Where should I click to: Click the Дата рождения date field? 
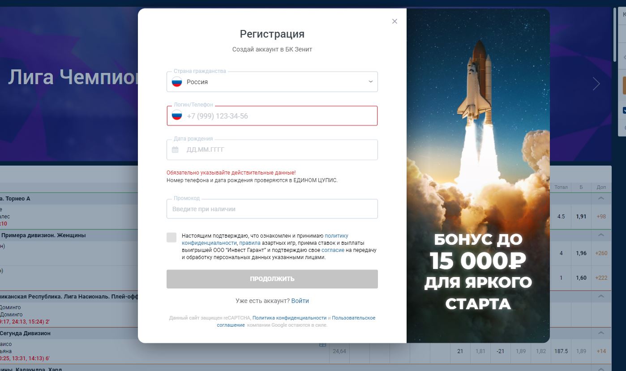tap(272, 149)
